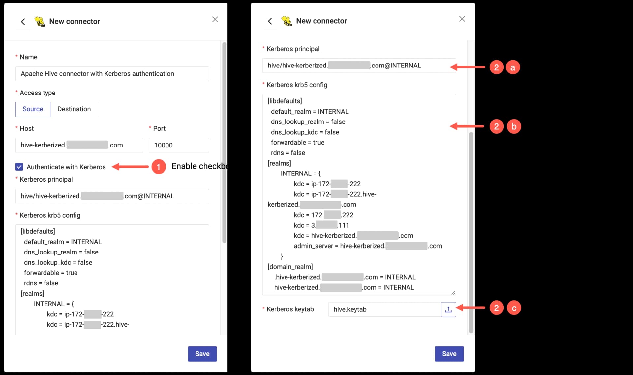Click the Name input field
The width and height of the screenshot is (633, 375).
112,74
